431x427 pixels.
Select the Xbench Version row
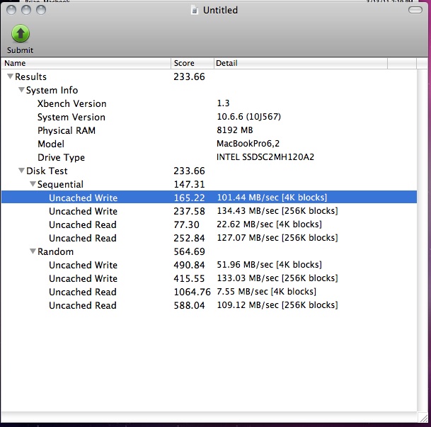click(209, 103)
